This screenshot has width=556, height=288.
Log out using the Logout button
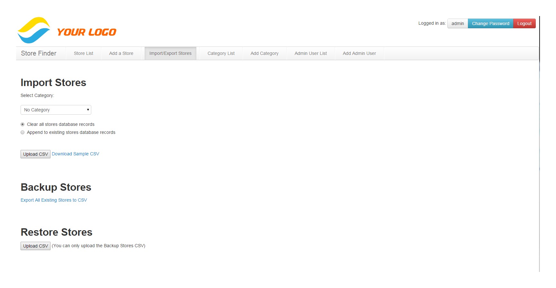pos(524,23)
